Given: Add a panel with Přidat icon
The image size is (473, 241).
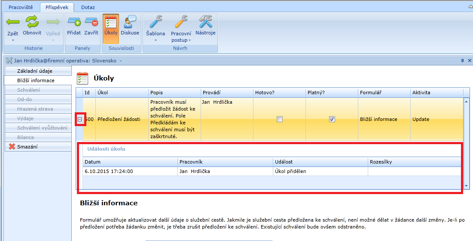Looking at the screenshot, I should coord(74,22).
